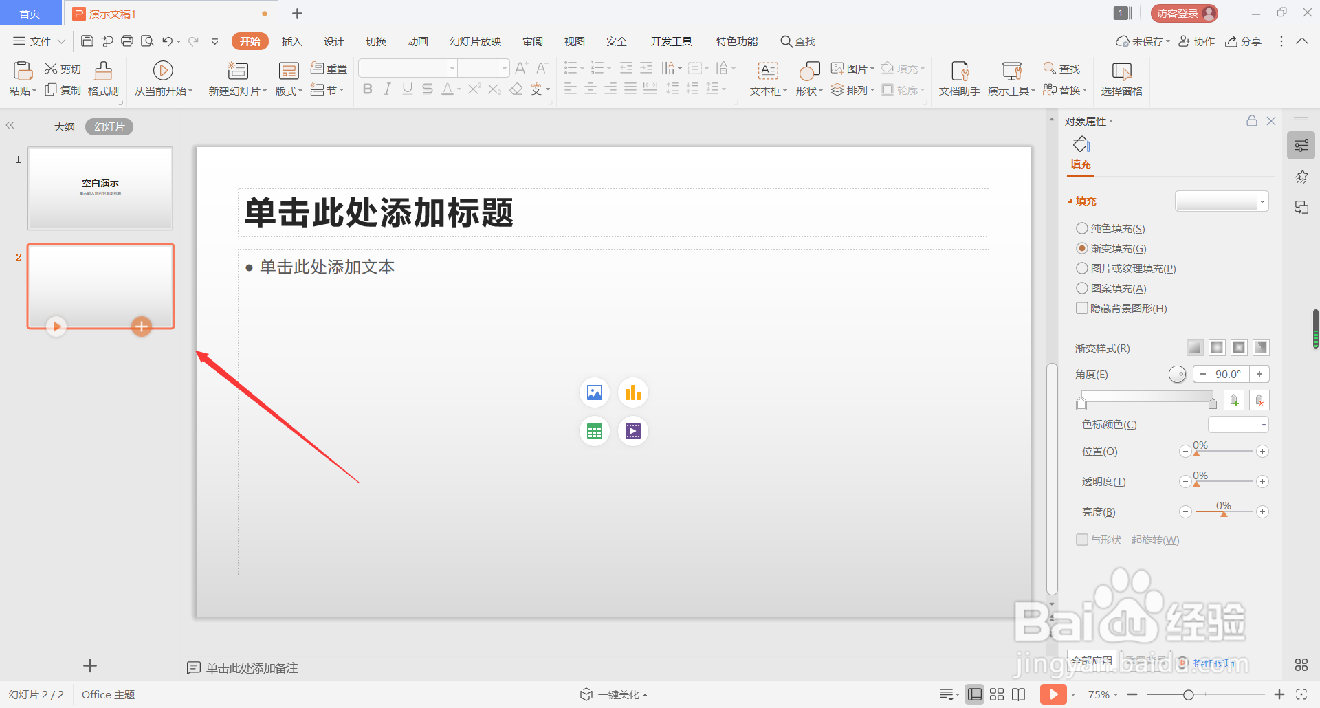Select pattern fill radio option
This screenshot has height=708, width=1320.
point(1082,288)
